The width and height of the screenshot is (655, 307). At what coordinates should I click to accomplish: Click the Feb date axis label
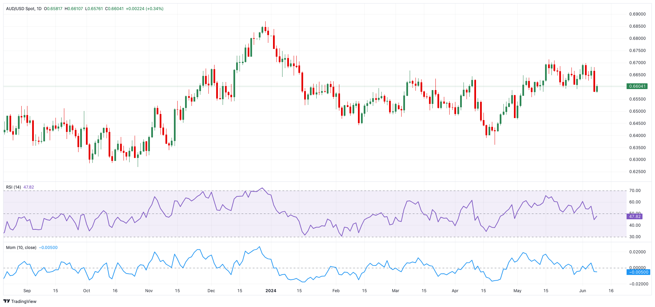pos(336,291)
